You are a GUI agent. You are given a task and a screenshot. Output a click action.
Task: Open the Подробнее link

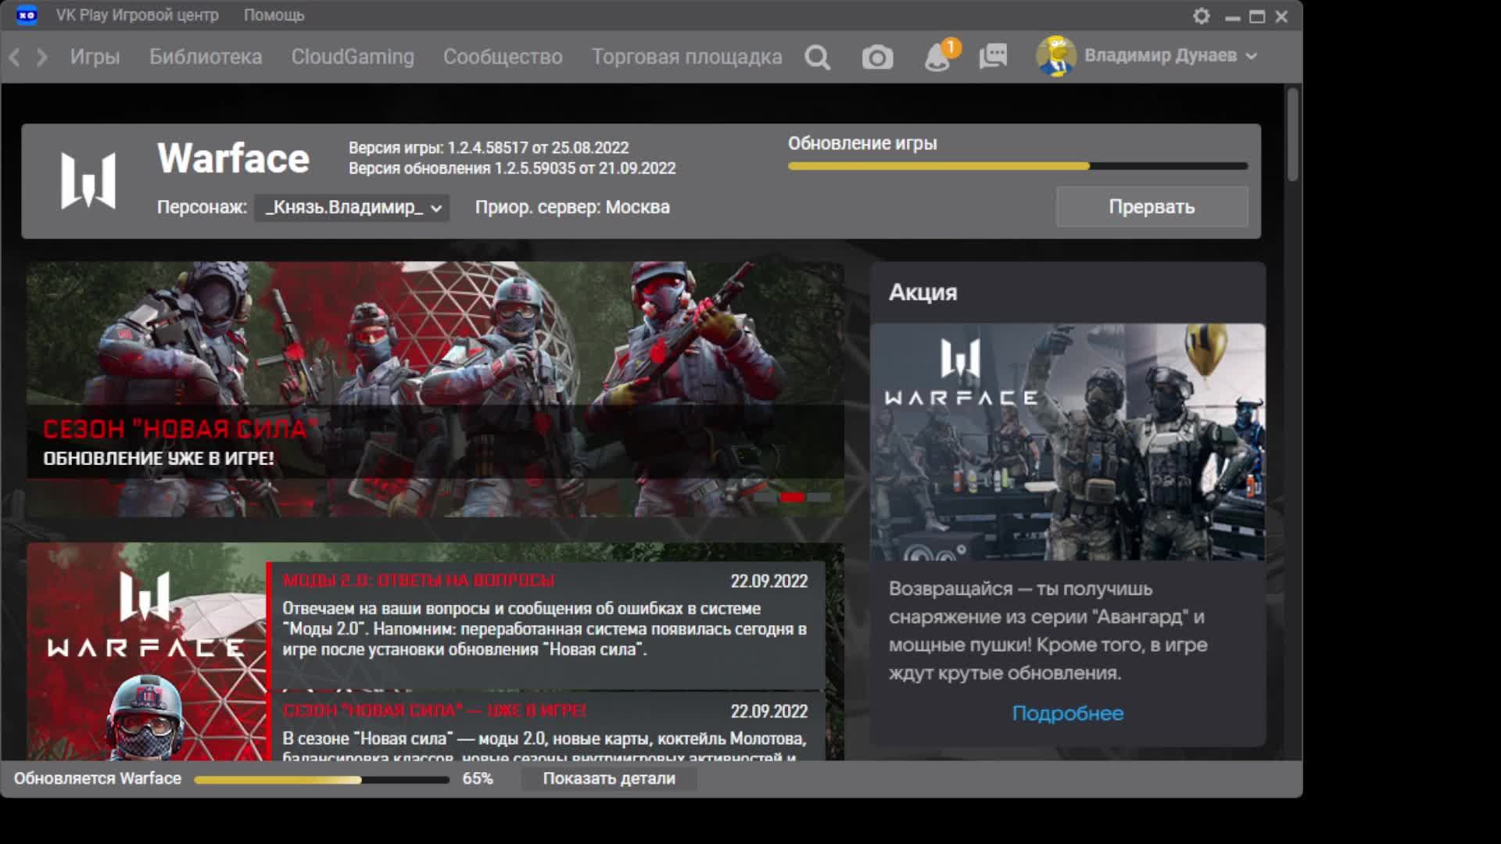(x=1068, y=713)
